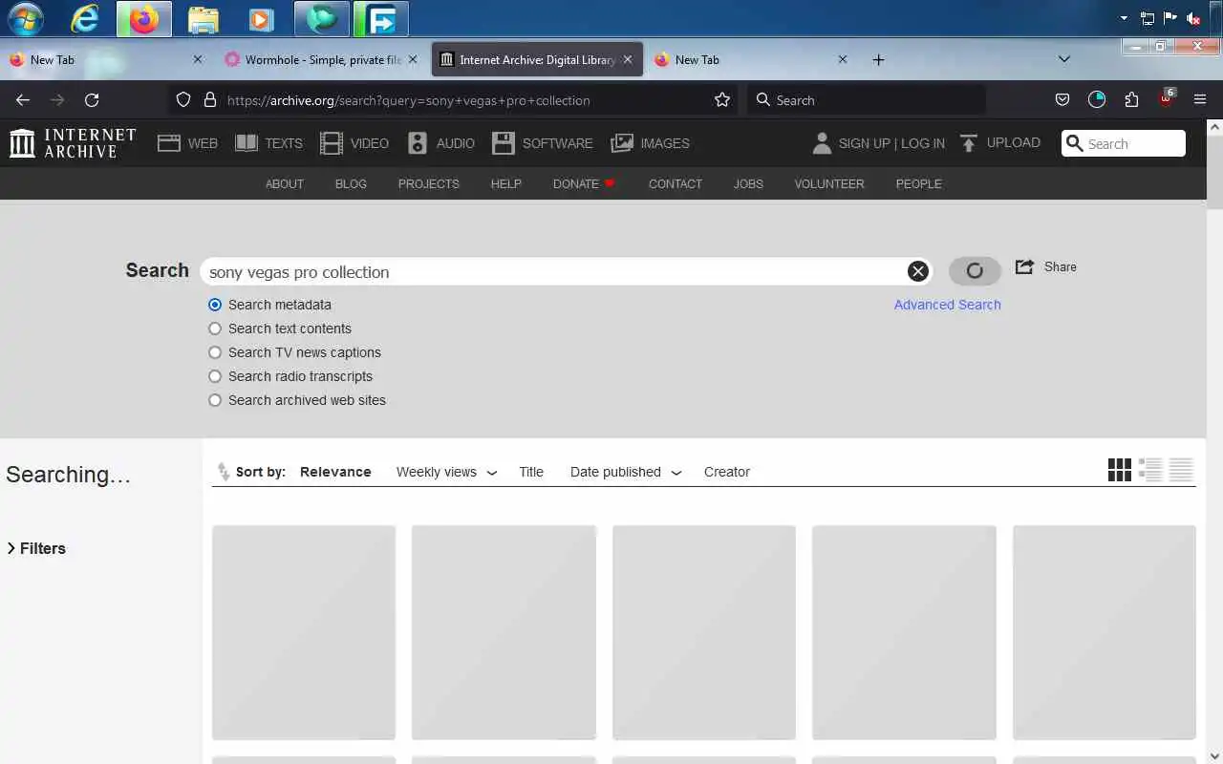The image size is (1223, 764).
Task: Open the Software section
Action: (x=543, y=143)
